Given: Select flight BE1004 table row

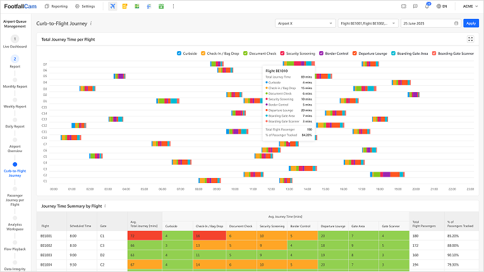Looking at the screenshot, I should pos(258,264).
